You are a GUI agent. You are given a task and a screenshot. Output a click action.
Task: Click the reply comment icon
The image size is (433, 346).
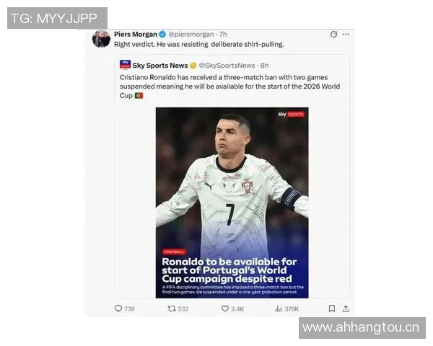[x=118, y=309]
